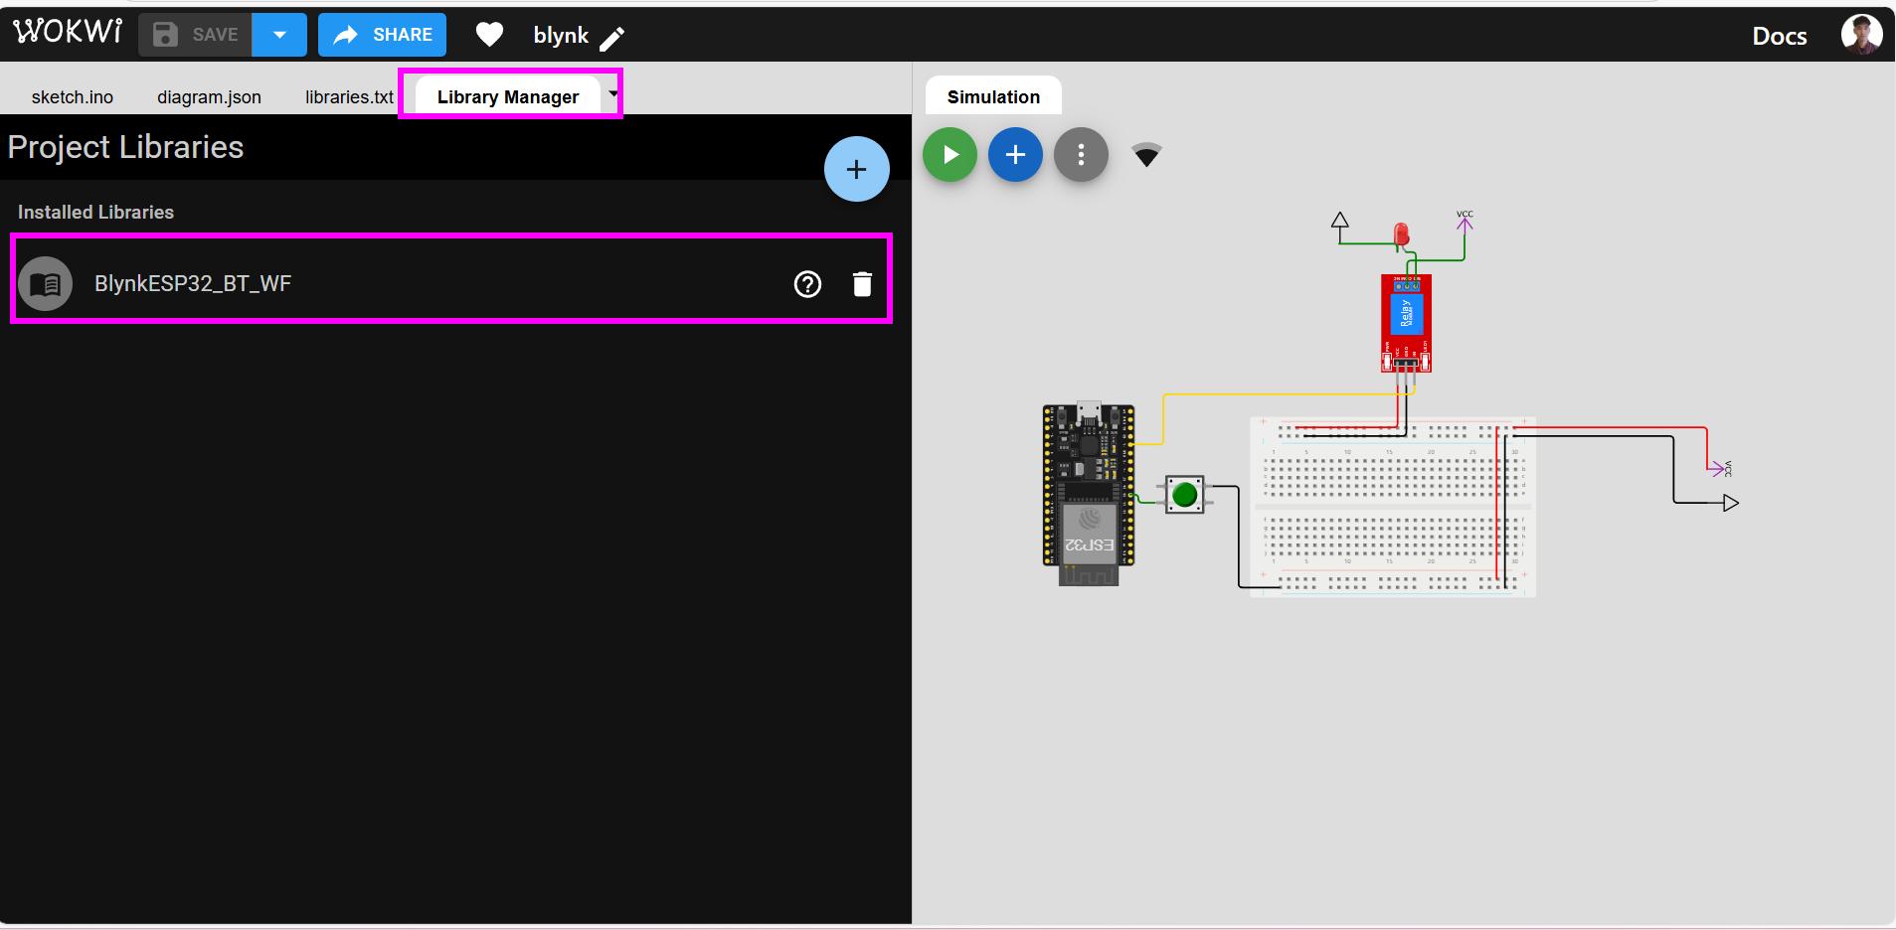Switch to the diagram.json tab
Viewport: 1896px width, 930px height.
pyautogui.click(x=209, y=96)
